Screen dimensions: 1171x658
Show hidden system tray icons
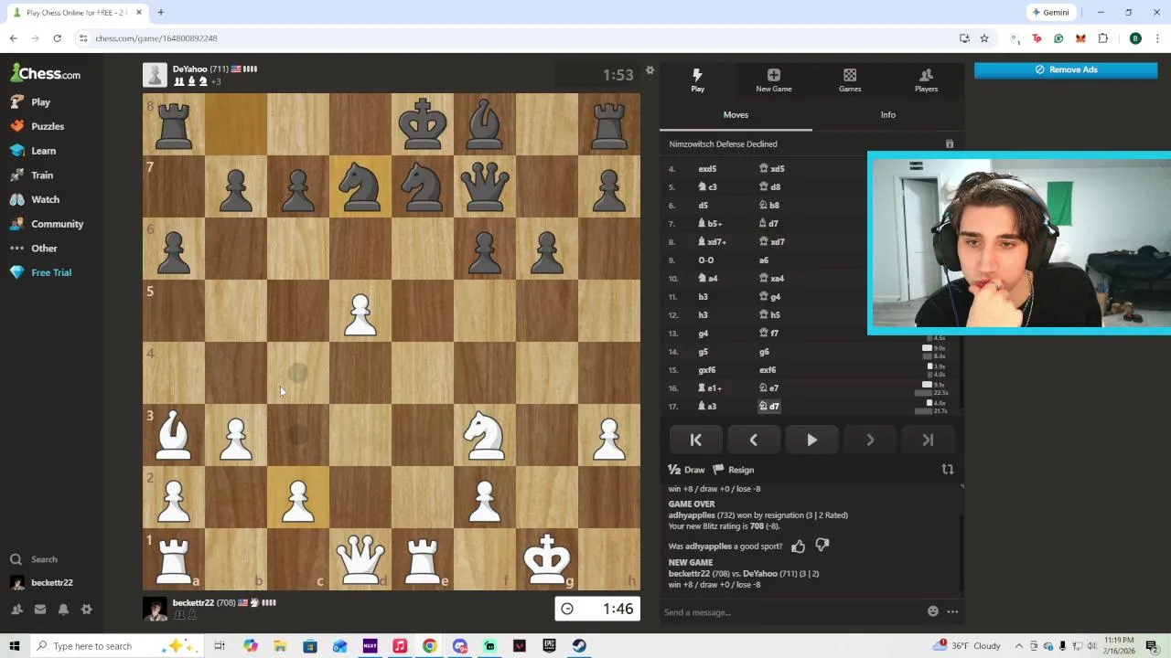point(1019,646)
